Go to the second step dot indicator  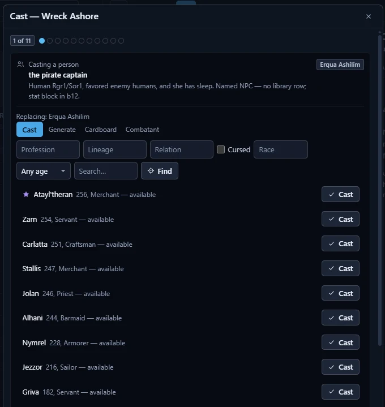click(50, 41)
